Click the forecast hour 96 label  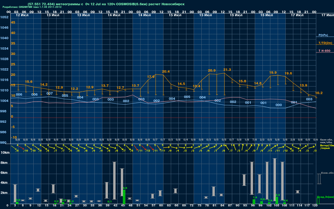(x=253, y=206)
